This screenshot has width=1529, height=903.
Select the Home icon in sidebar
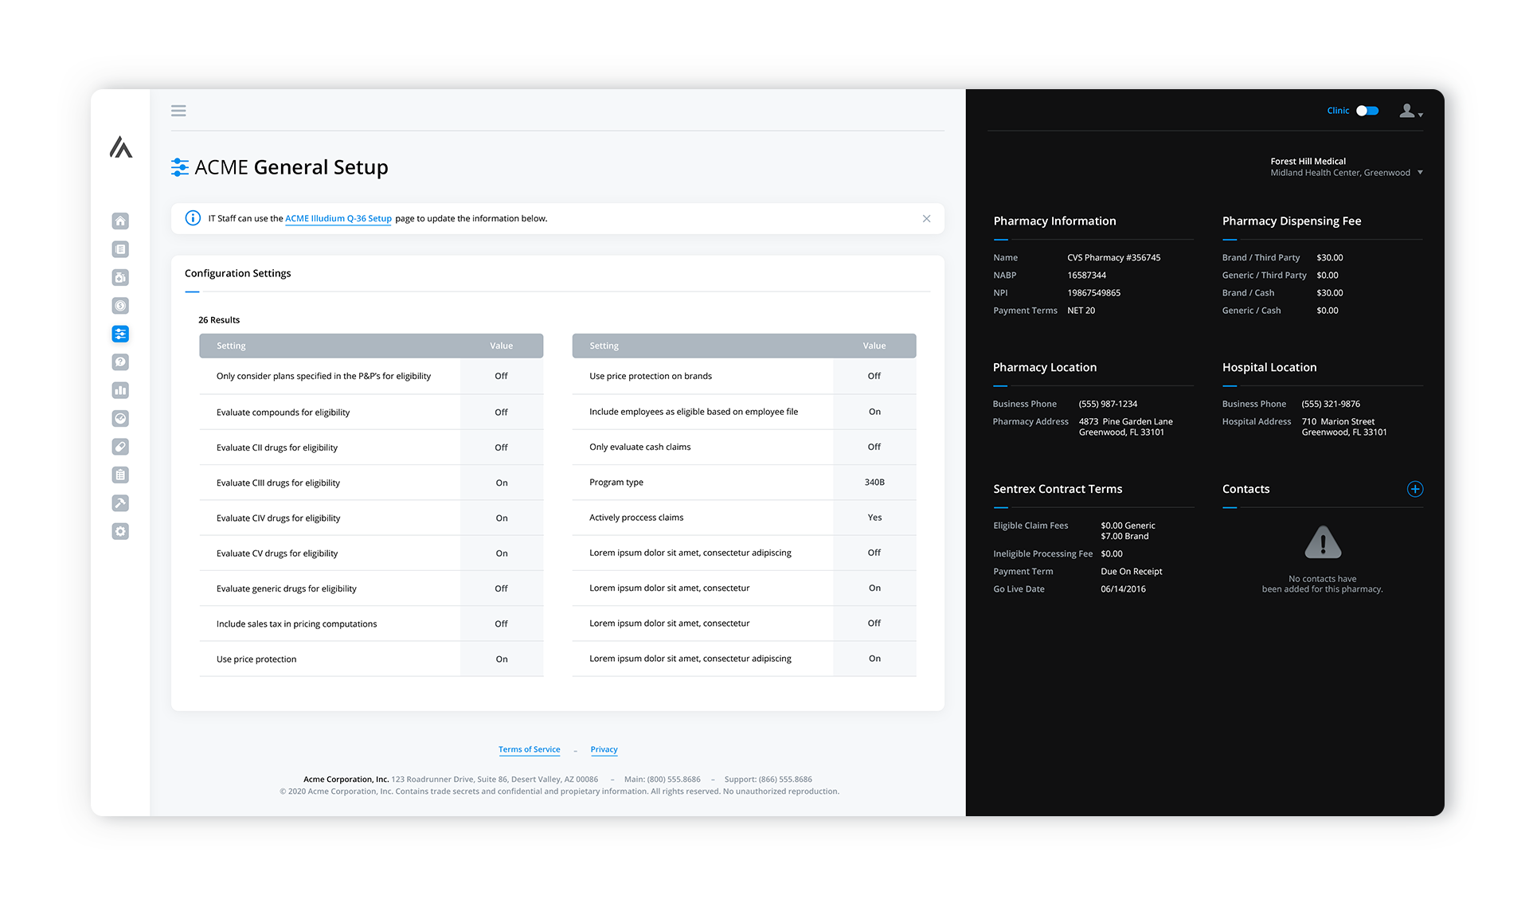(x=120, y=221)
